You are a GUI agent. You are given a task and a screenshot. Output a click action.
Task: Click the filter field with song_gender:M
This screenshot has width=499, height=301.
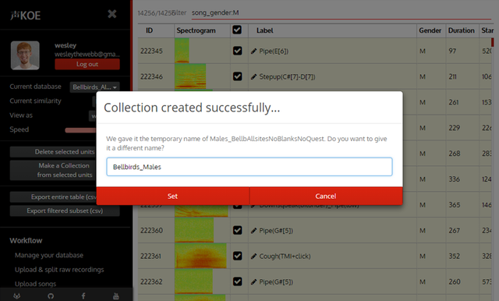coord(342,13)
